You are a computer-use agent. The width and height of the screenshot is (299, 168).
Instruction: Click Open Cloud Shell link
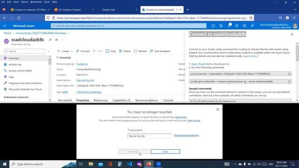201,64
